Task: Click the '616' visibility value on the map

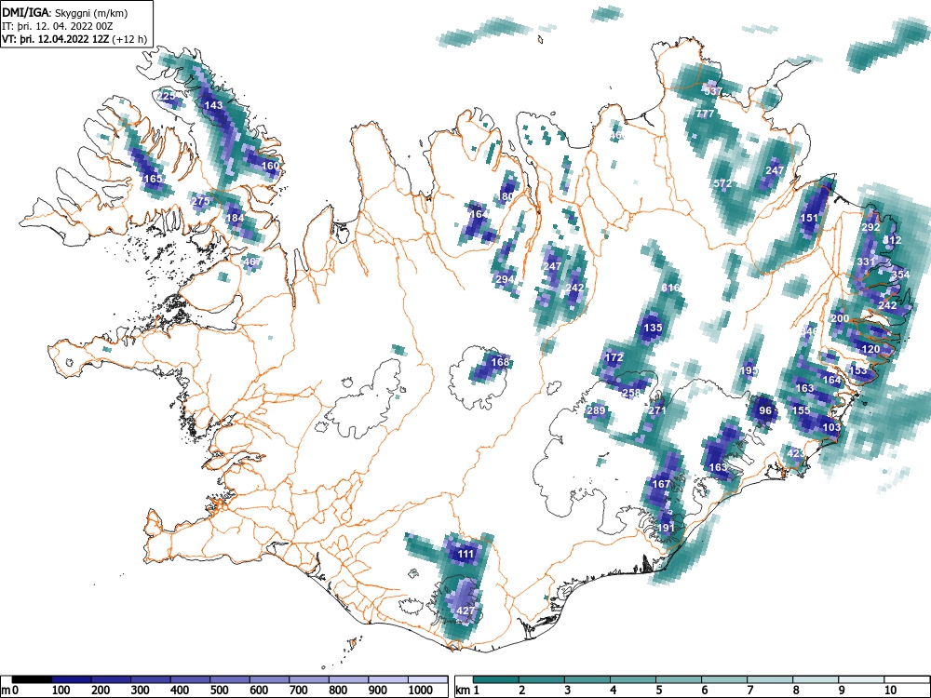Action: [x=670, y=288]
